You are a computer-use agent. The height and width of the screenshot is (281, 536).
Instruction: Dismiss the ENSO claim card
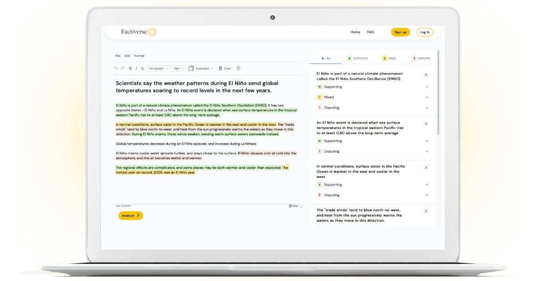click(426, 75)
